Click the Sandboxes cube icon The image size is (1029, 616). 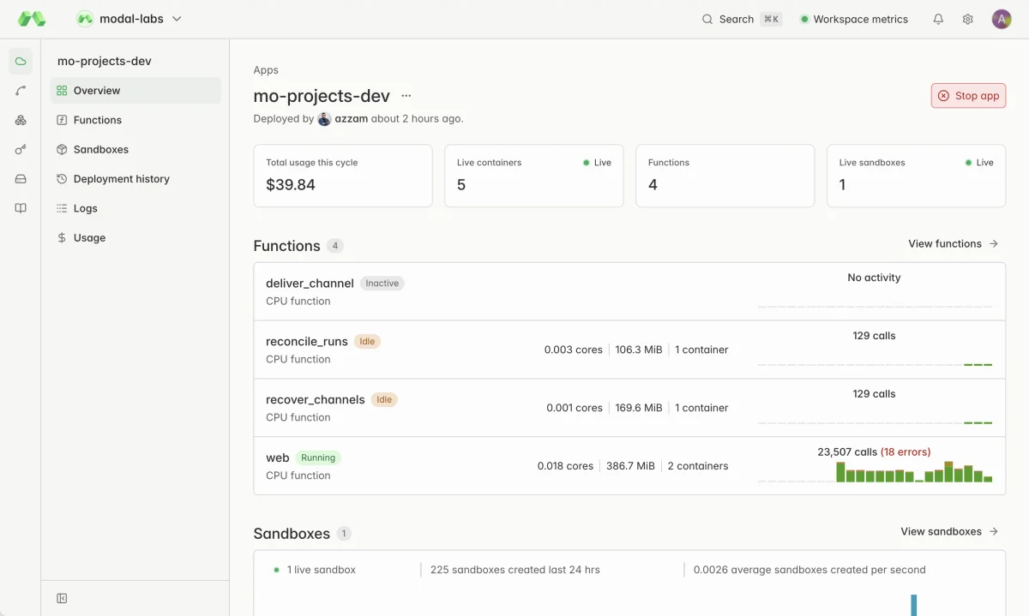[x=62, y=149]
